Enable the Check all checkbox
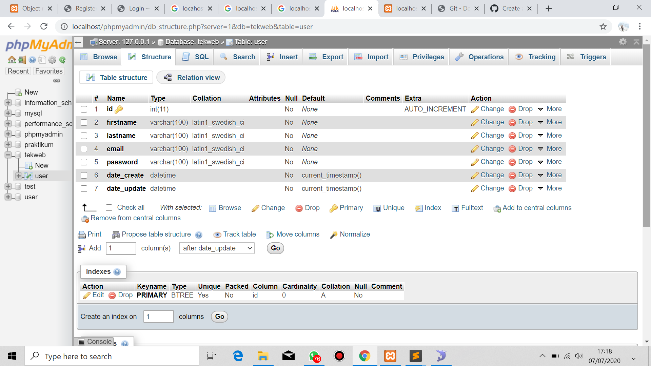Viewport: 651px width, 366px height. [109, 207]
